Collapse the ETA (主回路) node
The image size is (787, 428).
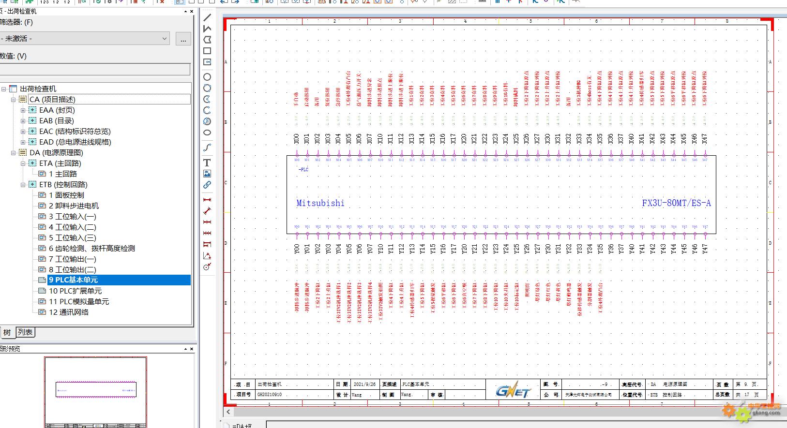[x=23, y=163]
